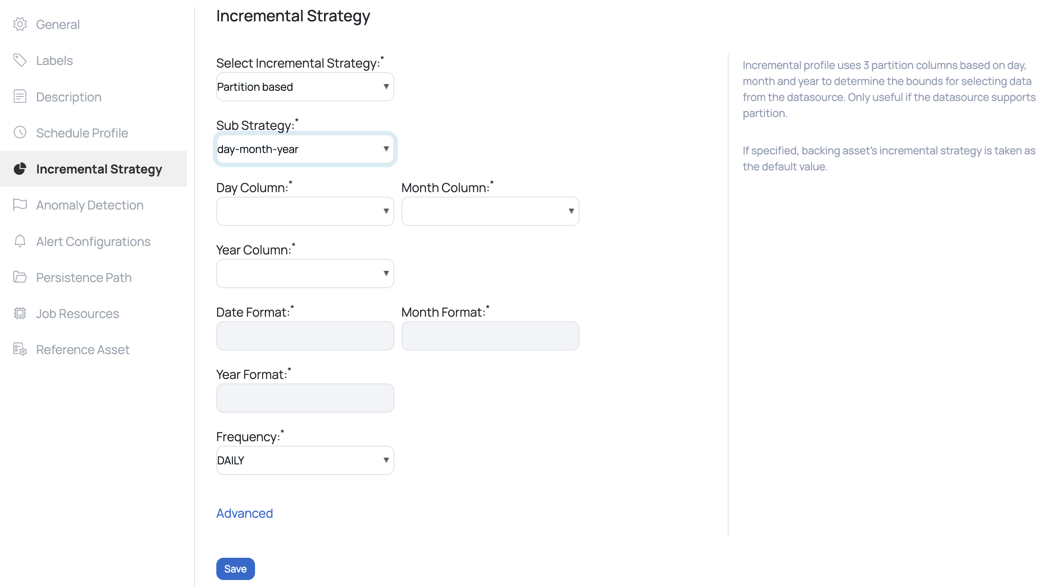Click the Description document icon
Viewport: 1062px width, 588px height.
20,97
